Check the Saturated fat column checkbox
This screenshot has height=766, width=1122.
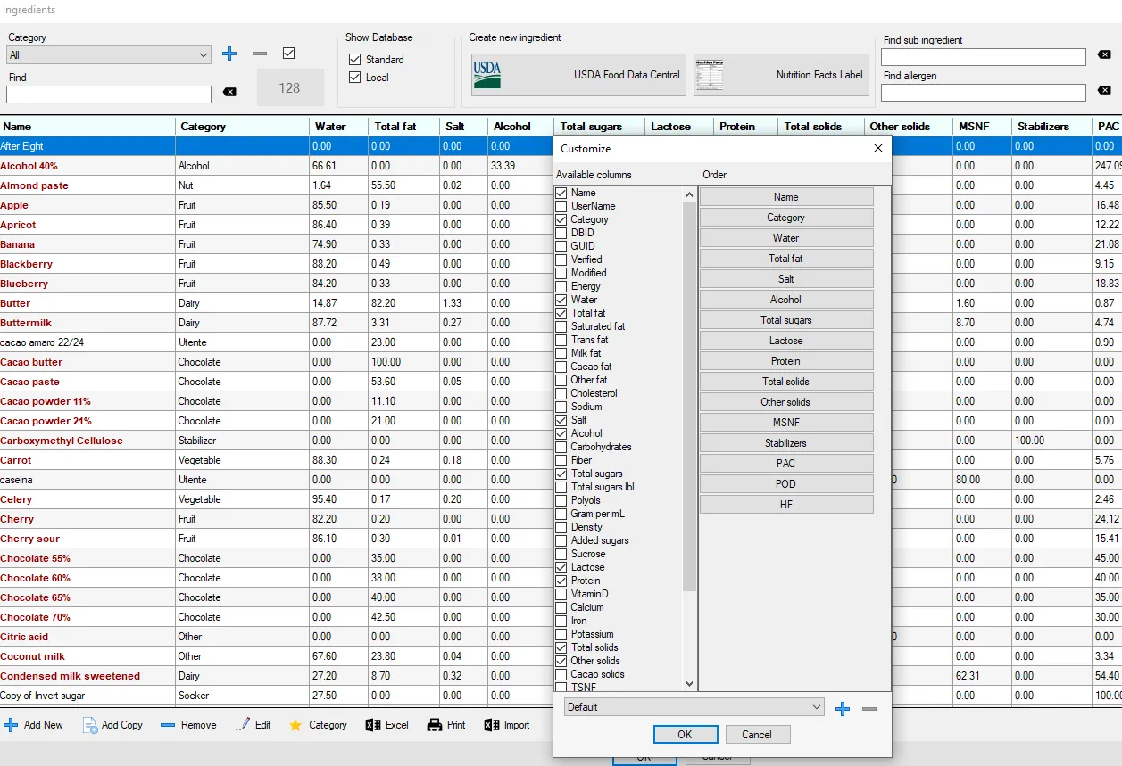(561, 326)
